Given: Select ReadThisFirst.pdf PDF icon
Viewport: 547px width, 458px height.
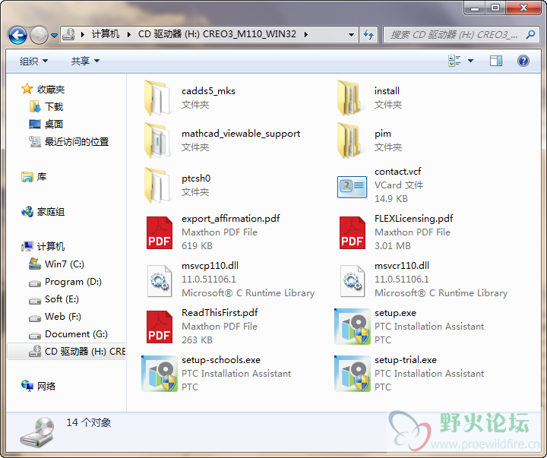Looking at the screenshot, I should [160, 327].
